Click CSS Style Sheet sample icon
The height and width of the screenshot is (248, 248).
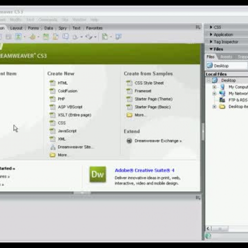click(129, 83)
